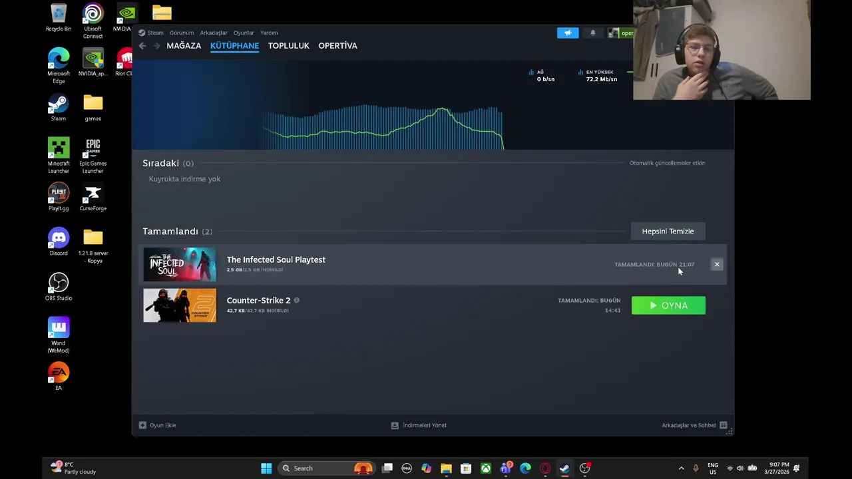Open the EA desktop icon
852x479 pixels.
click(x=59, y=377)
